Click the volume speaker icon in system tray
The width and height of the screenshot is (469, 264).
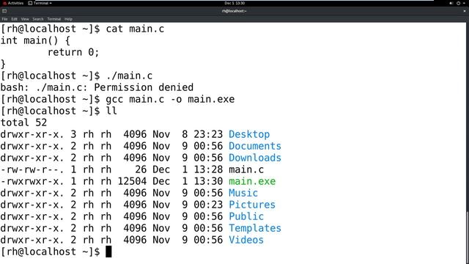451,3
